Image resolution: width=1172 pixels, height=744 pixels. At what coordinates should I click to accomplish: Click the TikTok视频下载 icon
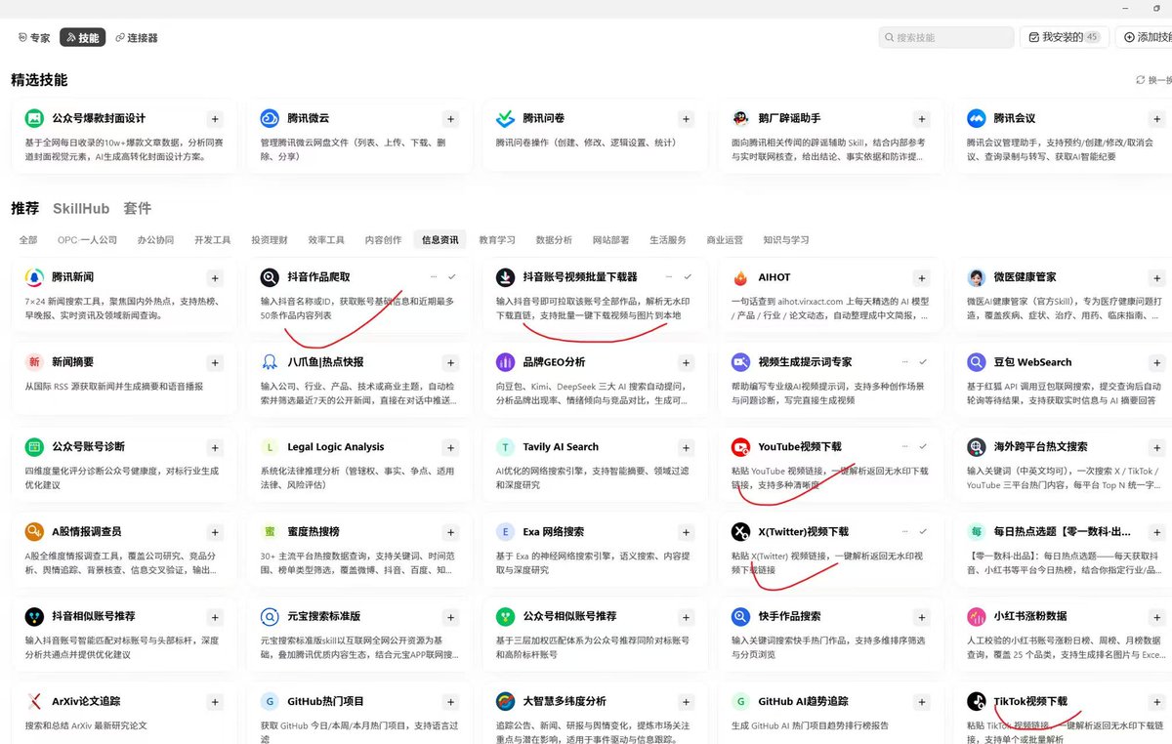(x=976, y=701)
